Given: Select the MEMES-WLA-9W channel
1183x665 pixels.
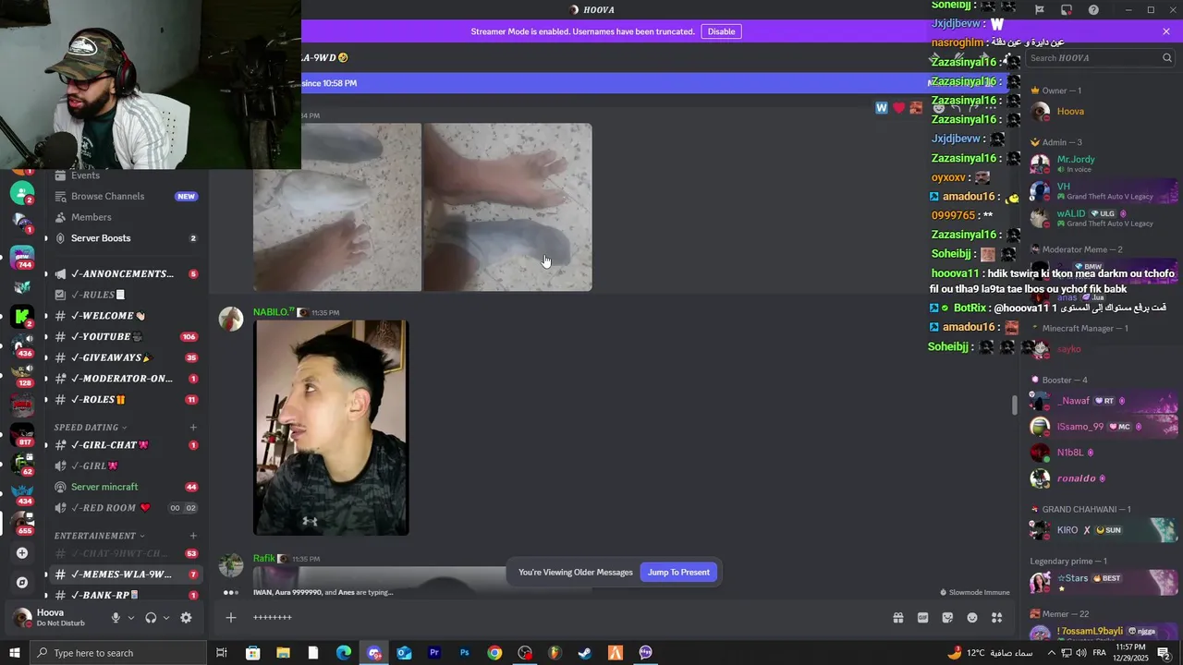Looking at the screenshot, I should [127, 574].
